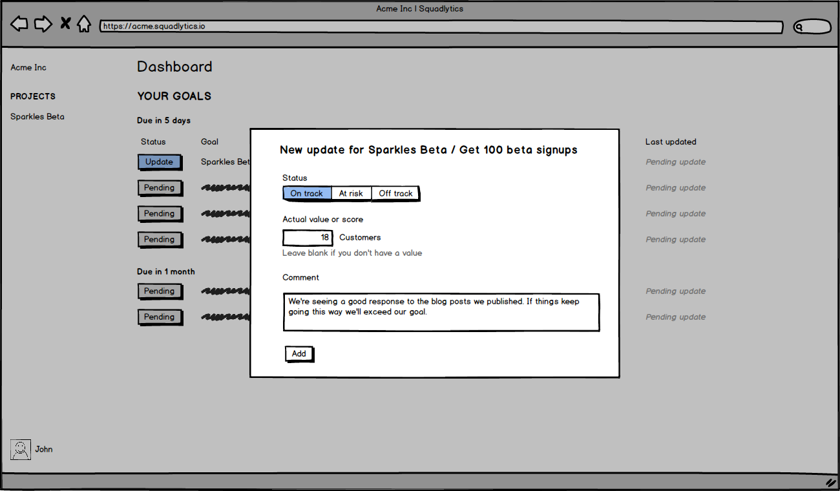Click a Pending update label in the last column
The width and height of the screenshot is (840, 491).
click(x=675, y=162)
